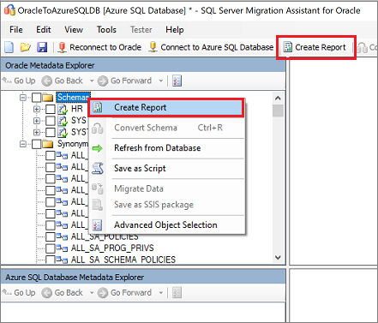Screen dimensions: 378x323
Task: Click scroll up arrow in Oracle tree
Action: (x=278, y=98)
